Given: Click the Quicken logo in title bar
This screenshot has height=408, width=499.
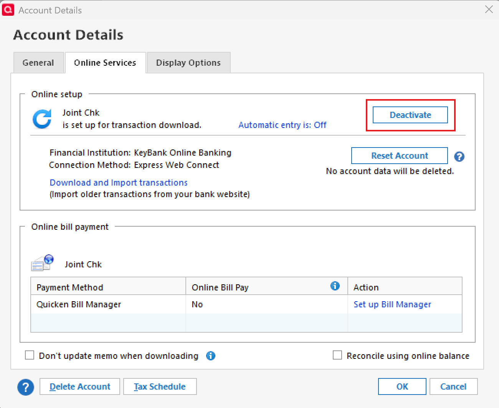Looking at the screenshot, I should (x=8, y=10).
